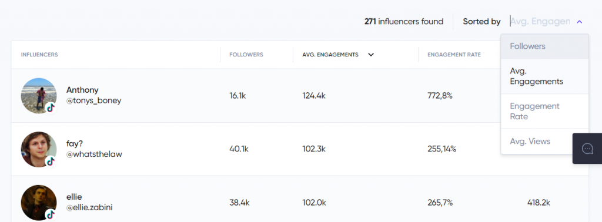Image resolution: width=602 pixels, height=222 pixels.
Task: Click TikTok badge on Anthony's avatar
Action: pyautogui.click(x=51, y=107)
